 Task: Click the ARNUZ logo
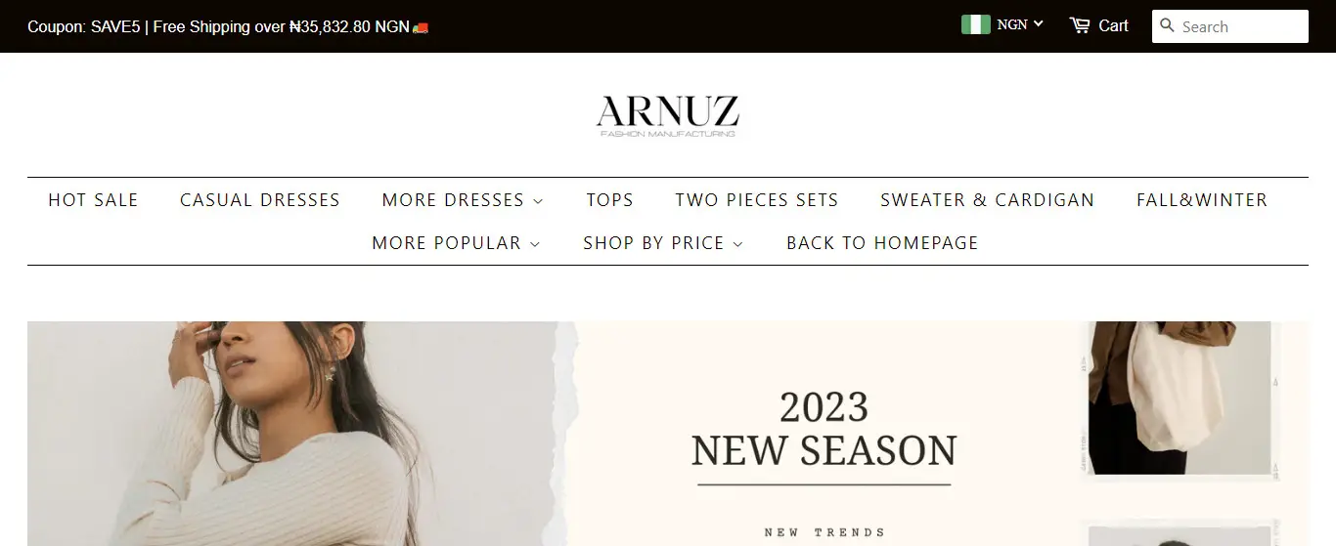pyautogui.click(x=668, y=115)
